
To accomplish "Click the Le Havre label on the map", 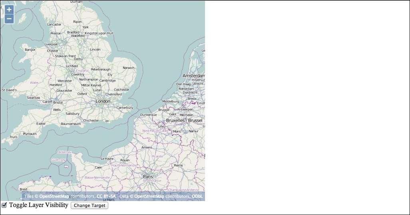I will (107, 159).
